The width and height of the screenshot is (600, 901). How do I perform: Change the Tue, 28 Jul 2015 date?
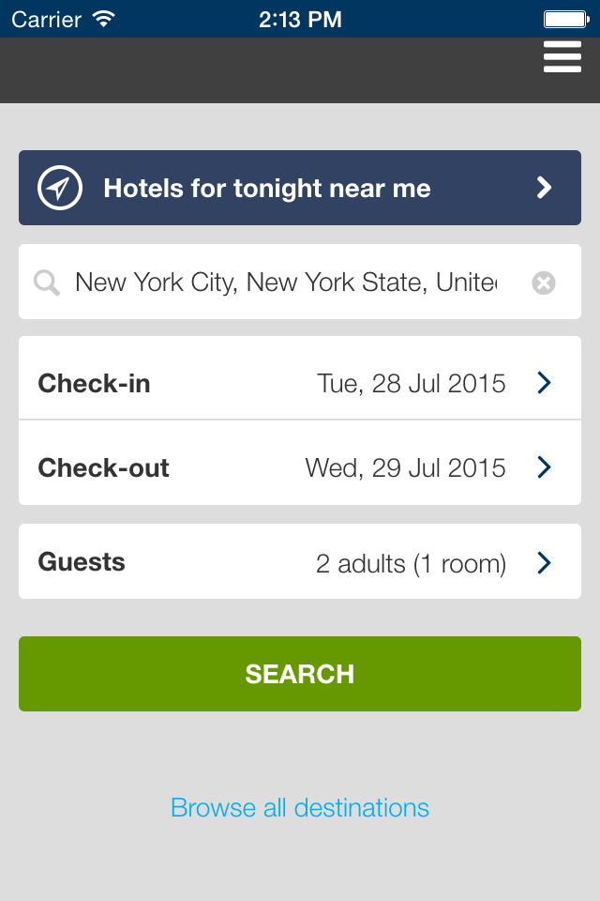pos(412,384)
